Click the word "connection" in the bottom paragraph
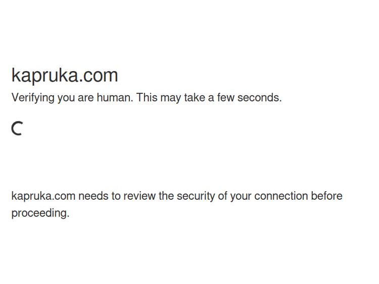Image resolution: width=379 pixels, height=284 pixels. click(x=281, y=196)
